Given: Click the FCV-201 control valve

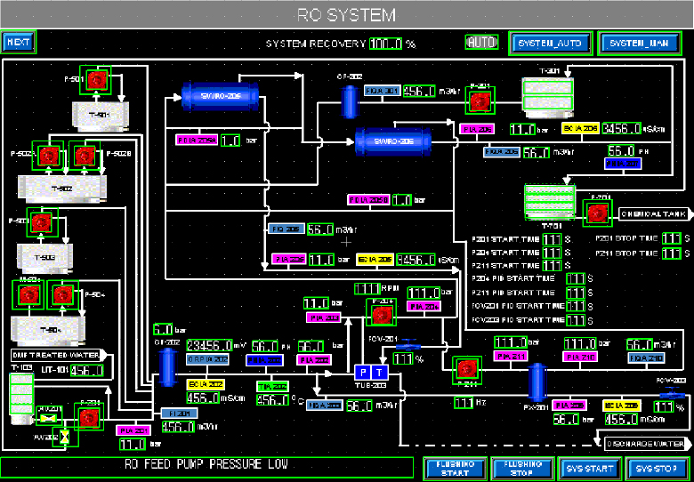Looking at the screenshot, I should (x=408, y=345).
